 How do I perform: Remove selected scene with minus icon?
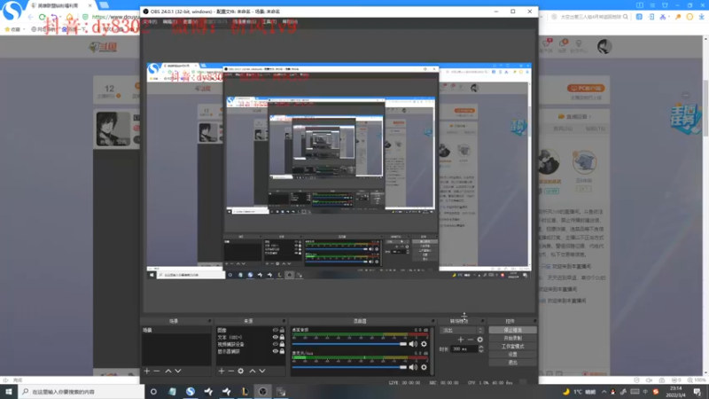[157, 371]
